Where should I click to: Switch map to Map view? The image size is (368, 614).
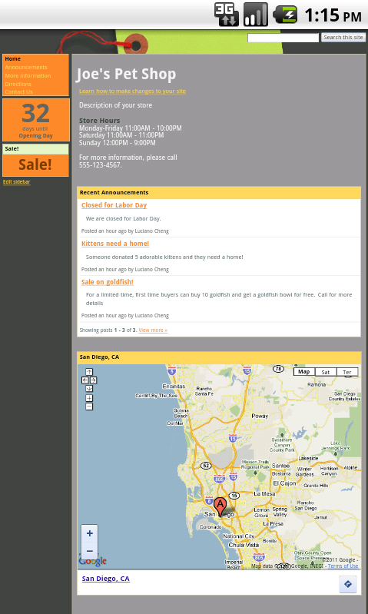304,372
